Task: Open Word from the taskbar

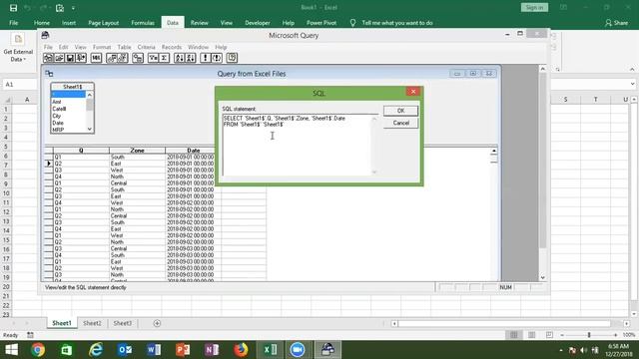Action: [x=154, y=350]
